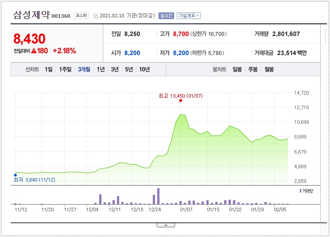330x237 pixels.
Task: Click the red up triangle beside 180
Action: click(x=34, y=51)
